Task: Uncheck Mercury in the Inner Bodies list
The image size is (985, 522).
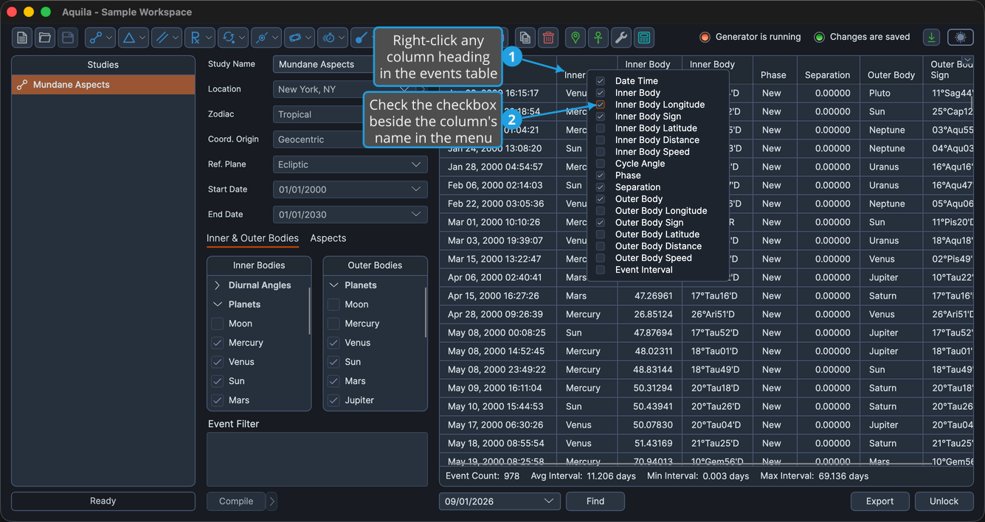Action: pos(218,343)
